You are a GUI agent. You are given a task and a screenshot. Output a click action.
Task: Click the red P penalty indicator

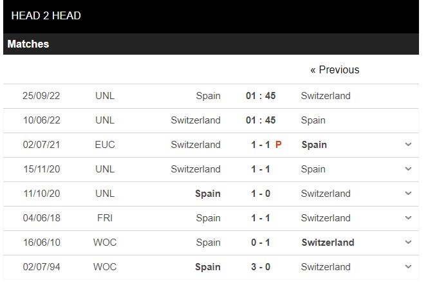278,145
